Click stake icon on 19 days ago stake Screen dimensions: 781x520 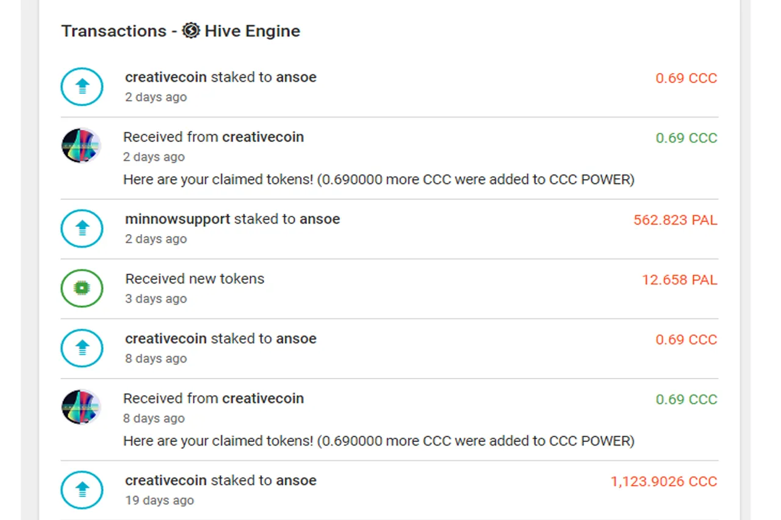82,490
